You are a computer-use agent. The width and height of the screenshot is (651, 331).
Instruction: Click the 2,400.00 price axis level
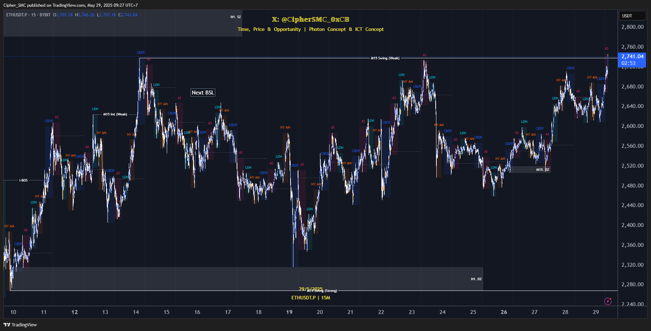click(x=632, y=225)
